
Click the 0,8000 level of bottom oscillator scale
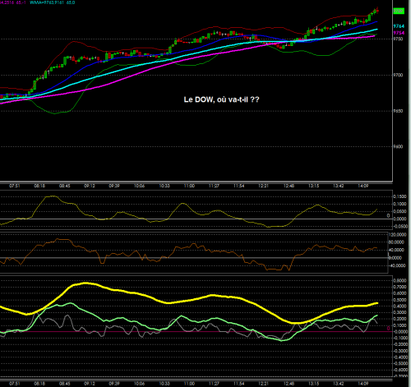click(399, 280)
